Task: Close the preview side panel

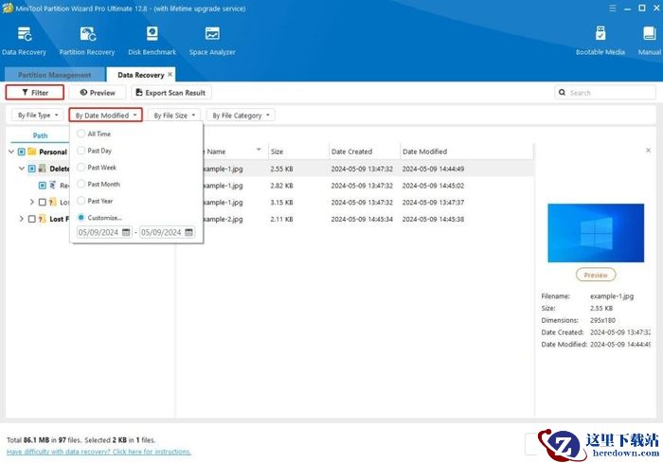Action: tap(648, 151)
